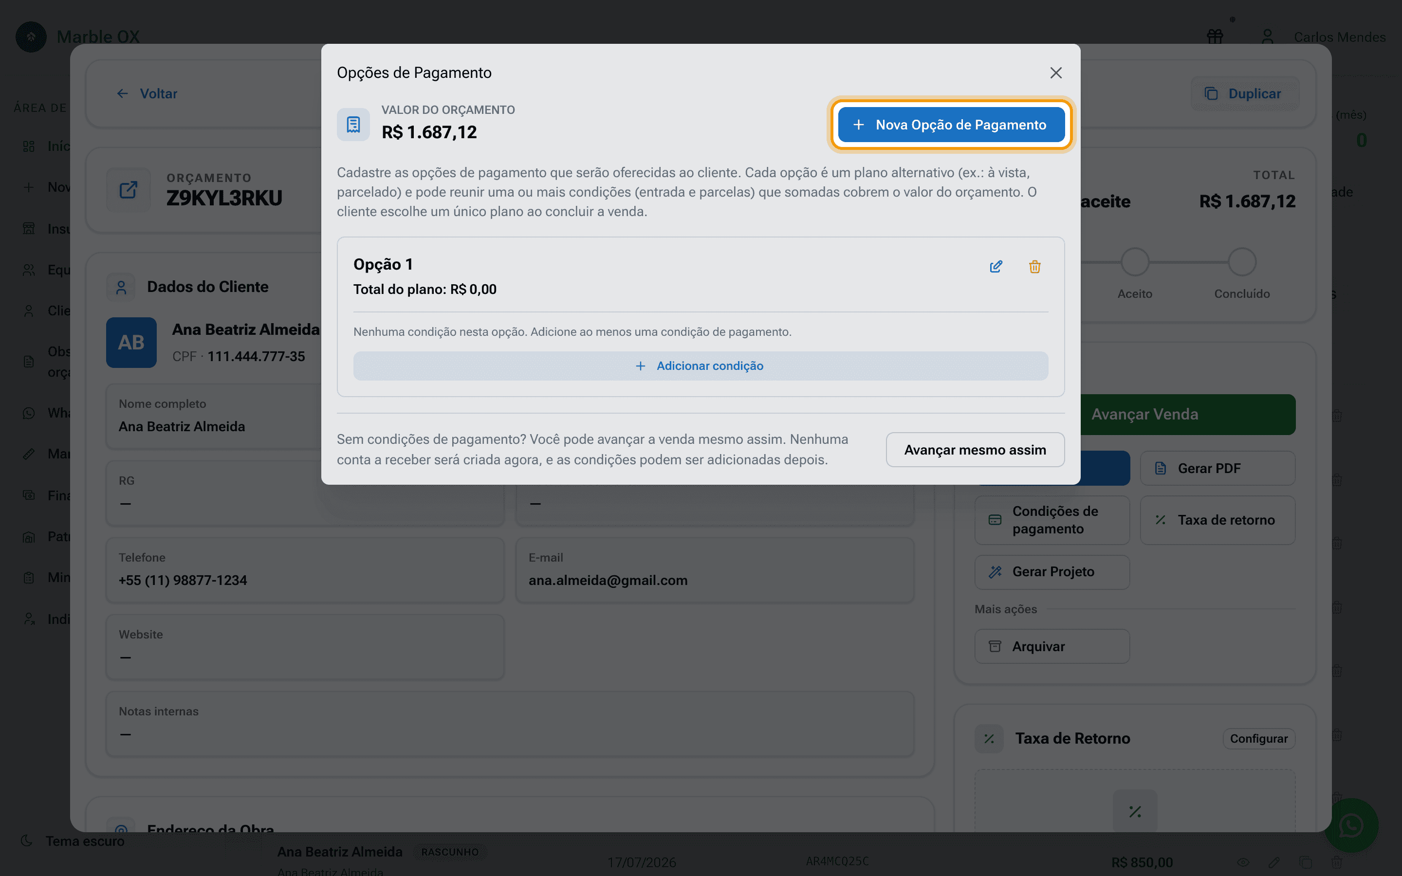The width and height of the screenshot is (1402, 876).
Task: Open the sidebar person icon labeled Clie…
Action: (x=29, y=311)
